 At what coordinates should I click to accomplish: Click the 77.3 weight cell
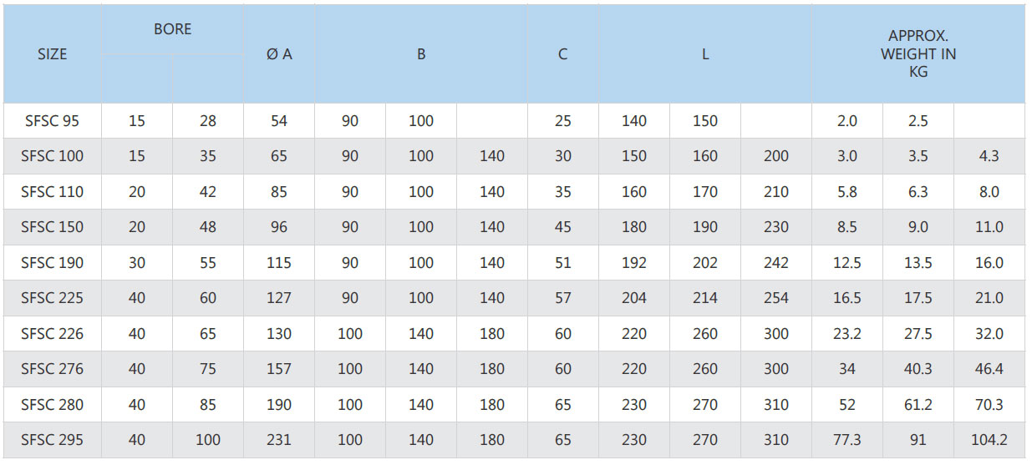(x=847, y=440)
